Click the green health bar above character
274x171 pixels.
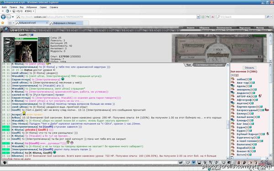pyautogui.click(x=26, y=39)
